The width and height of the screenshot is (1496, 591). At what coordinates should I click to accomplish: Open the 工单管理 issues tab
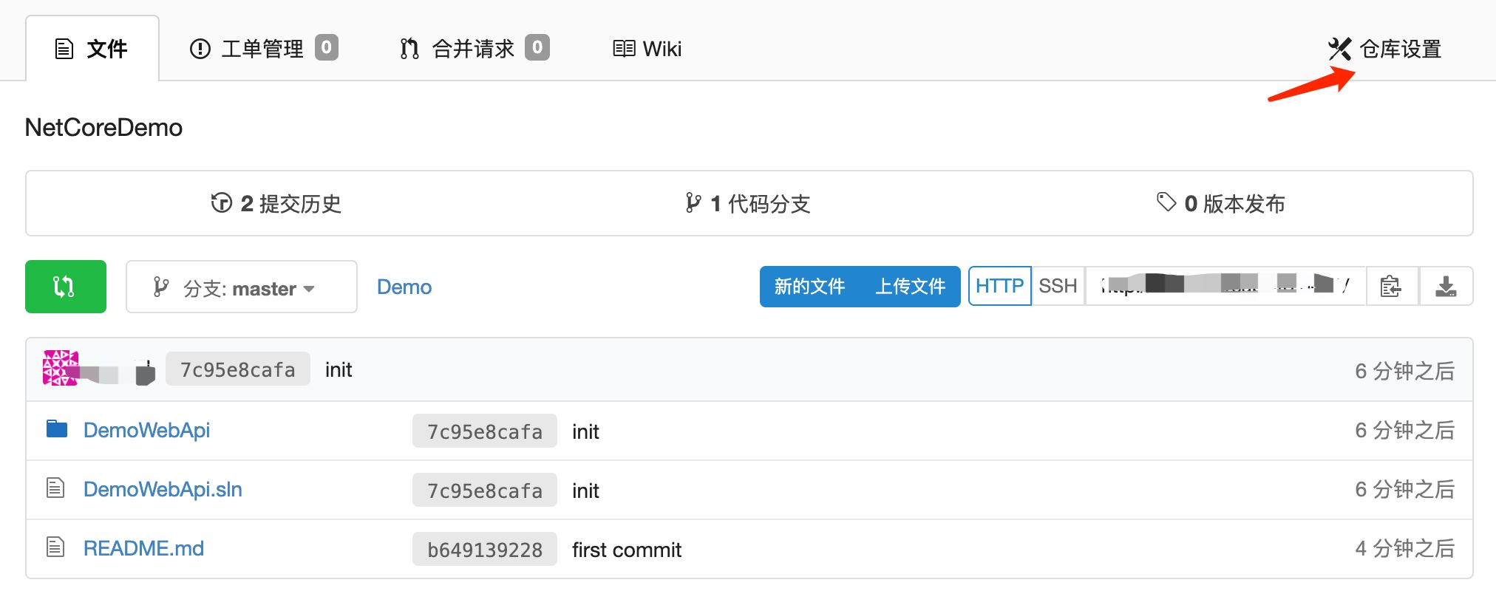263,49
